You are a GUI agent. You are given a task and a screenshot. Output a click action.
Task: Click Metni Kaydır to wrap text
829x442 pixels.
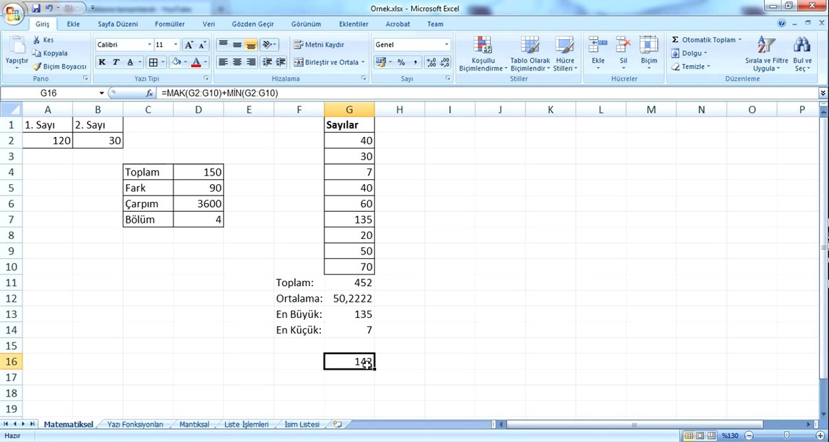coord(318,45)
